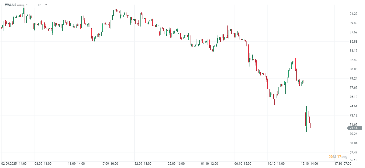Select the H1 timeframe label
365x168 pixels.
point(40,5)
